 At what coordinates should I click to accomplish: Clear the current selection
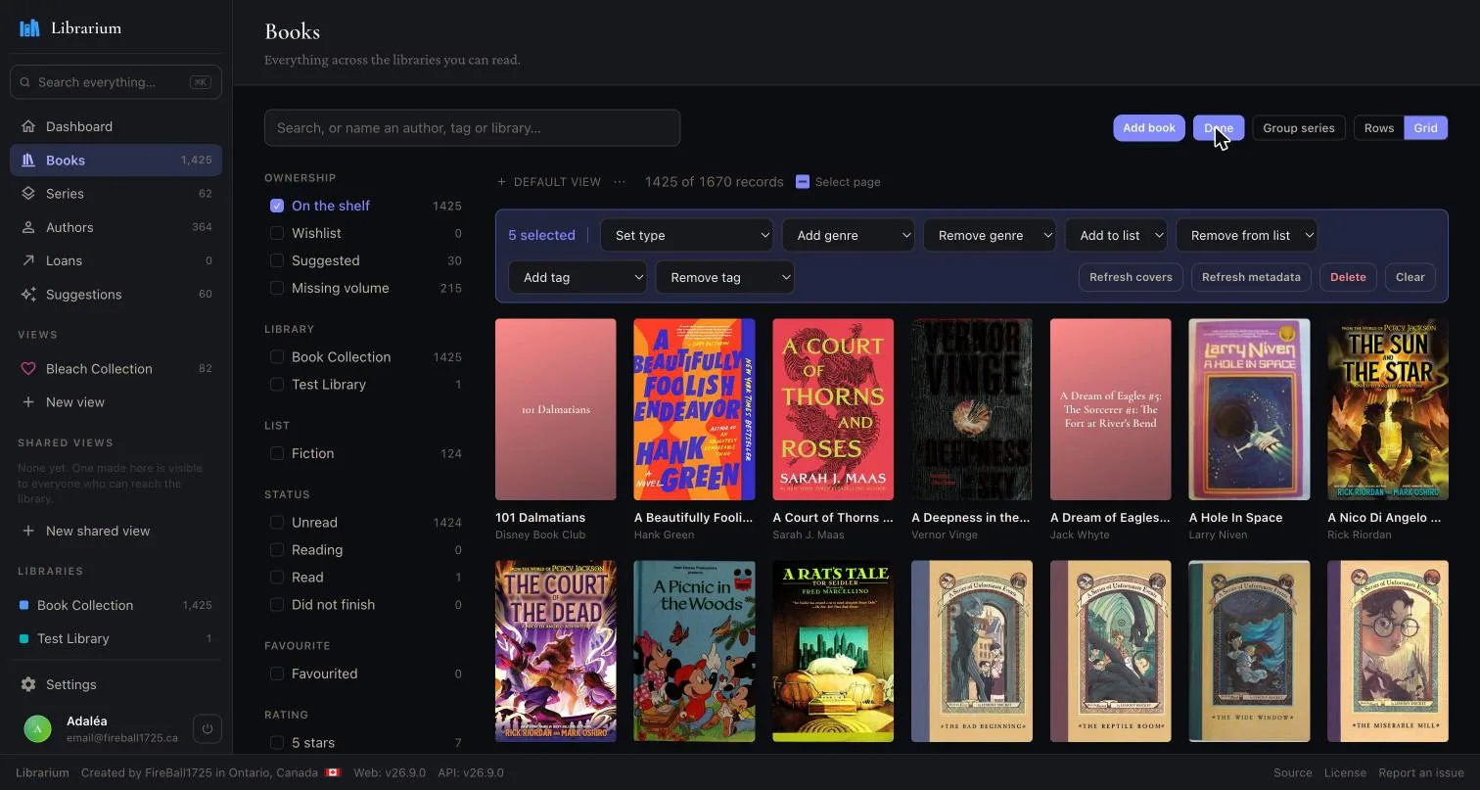pos(1410,277)
